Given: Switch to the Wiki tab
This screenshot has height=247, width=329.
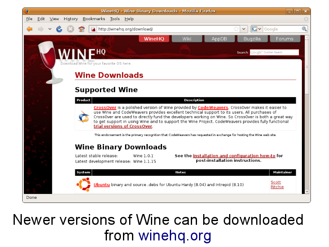Looking at the screenshot, I should pyautogui.click(x=187, y=39).
